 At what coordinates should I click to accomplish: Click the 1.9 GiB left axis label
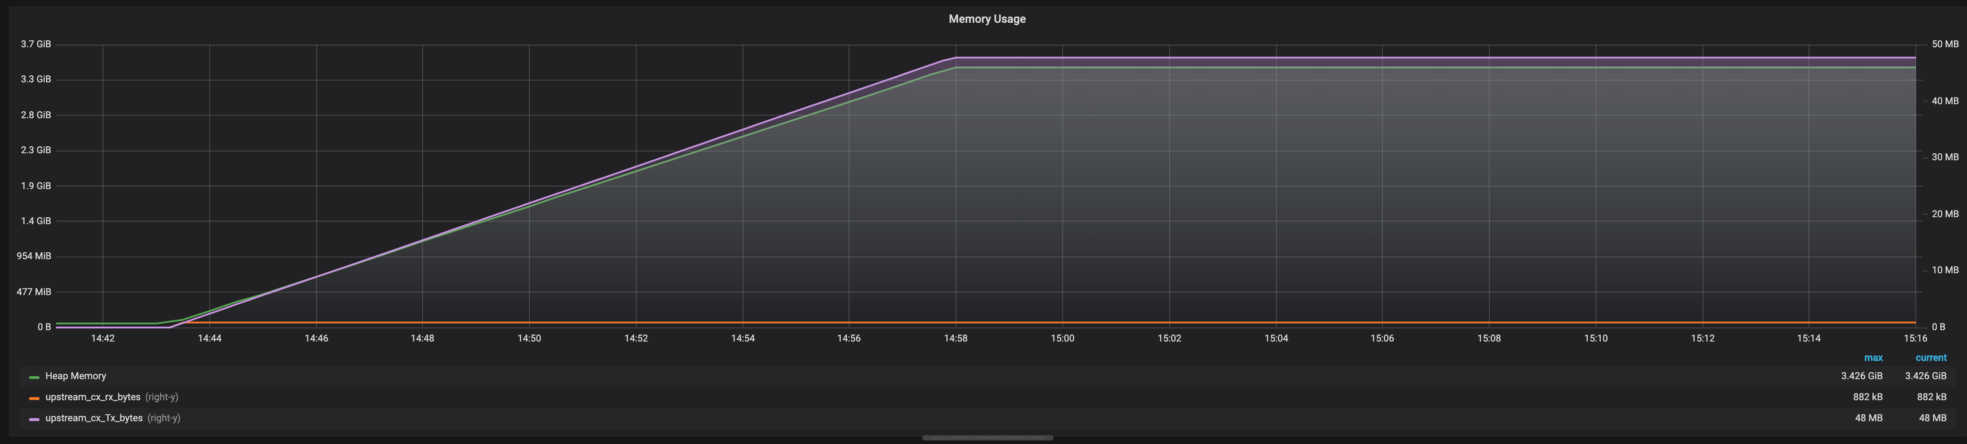tap(36, 186)
